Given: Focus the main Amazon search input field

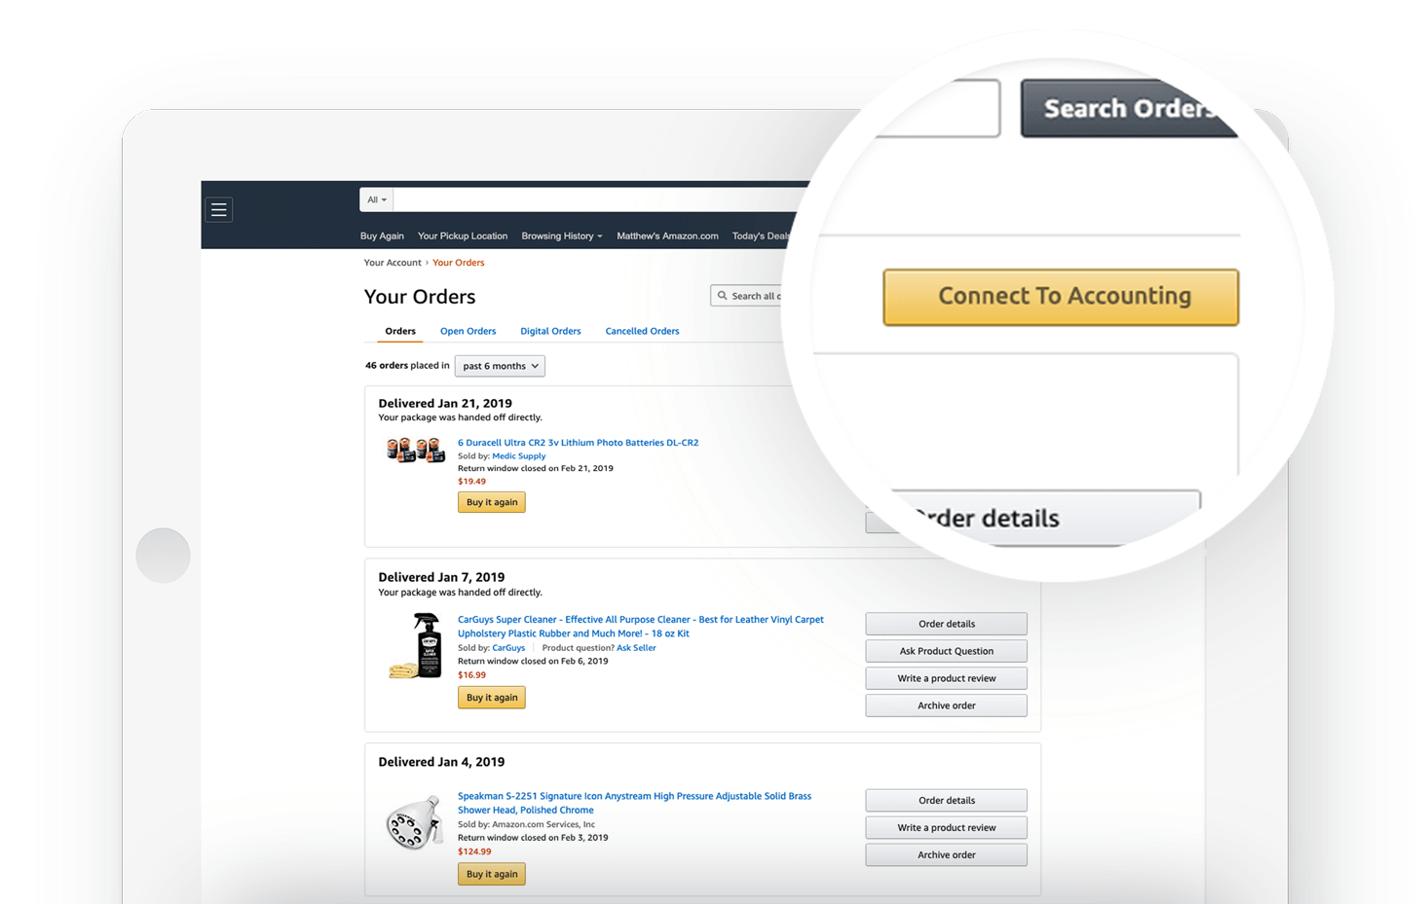Looking at the screenshot, I should (x=600, y=199).
